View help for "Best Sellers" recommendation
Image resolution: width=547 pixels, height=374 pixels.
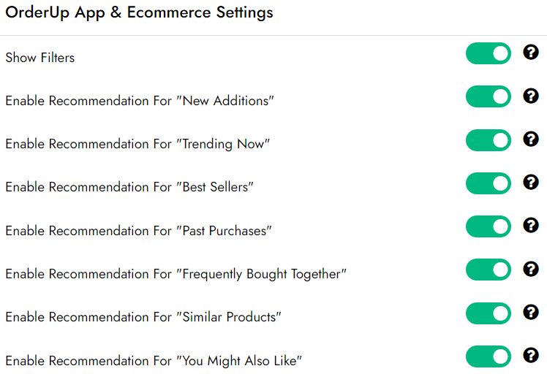[x=531, y=182]
